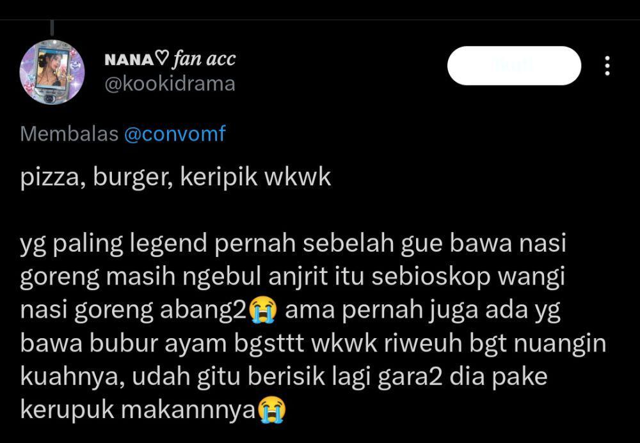The image size is (640, 443).
Task: Open the @convomf mention link
Action: pos(175,134)
